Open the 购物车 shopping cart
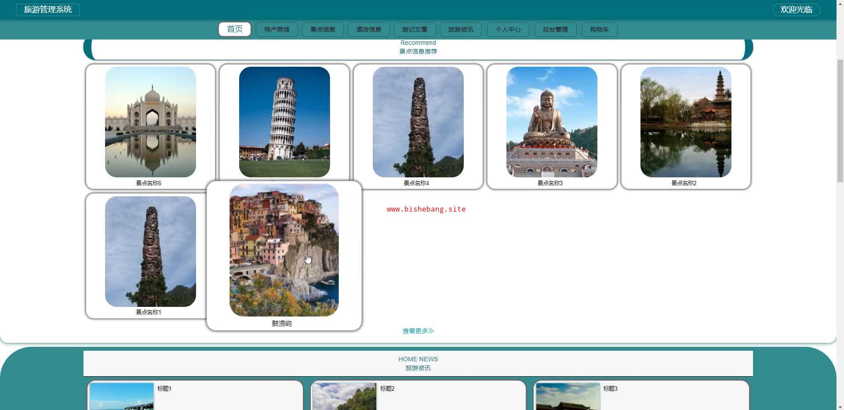 tap(600, 29)
